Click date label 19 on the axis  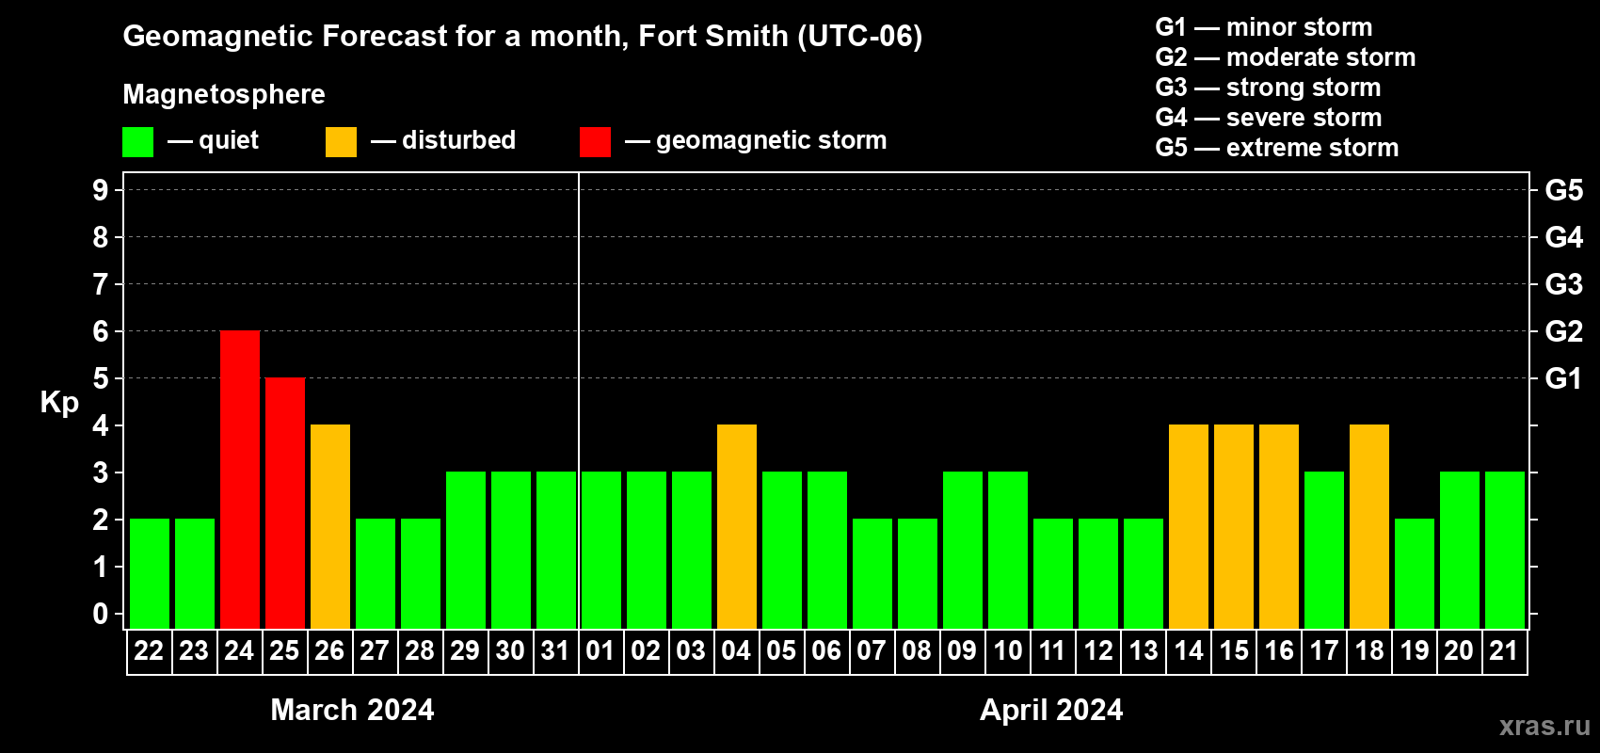(1415, 651)
